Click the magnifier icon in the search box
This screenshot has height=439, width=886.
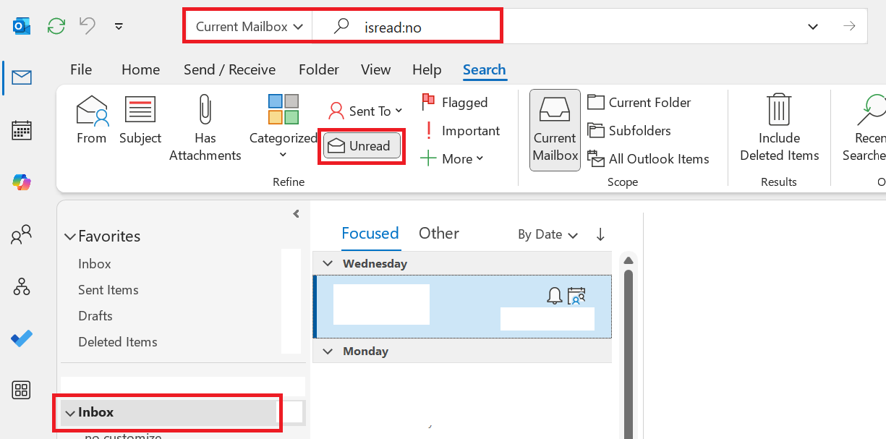coord(341,27)
